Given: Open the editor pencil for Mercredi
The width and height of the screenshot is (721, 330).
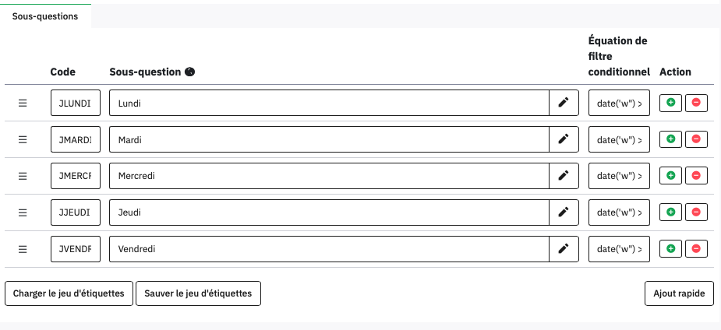Looking at the screenshot, I should pyautogui.click(x=564, y=176).
